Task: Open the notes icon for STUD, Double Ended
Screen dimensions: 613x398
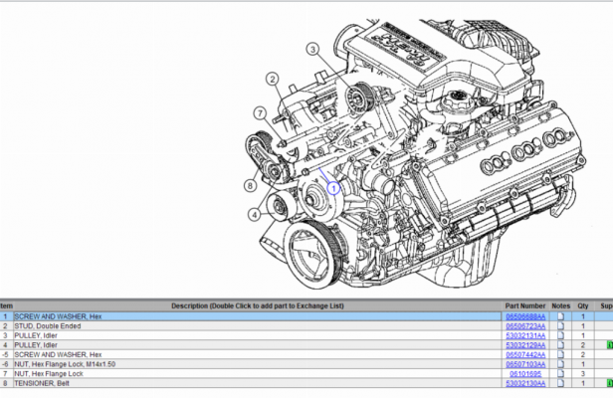Action: pos(560,325)
